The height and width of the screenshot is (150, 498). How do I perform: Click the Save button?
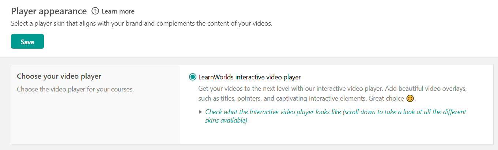(27, 41)
